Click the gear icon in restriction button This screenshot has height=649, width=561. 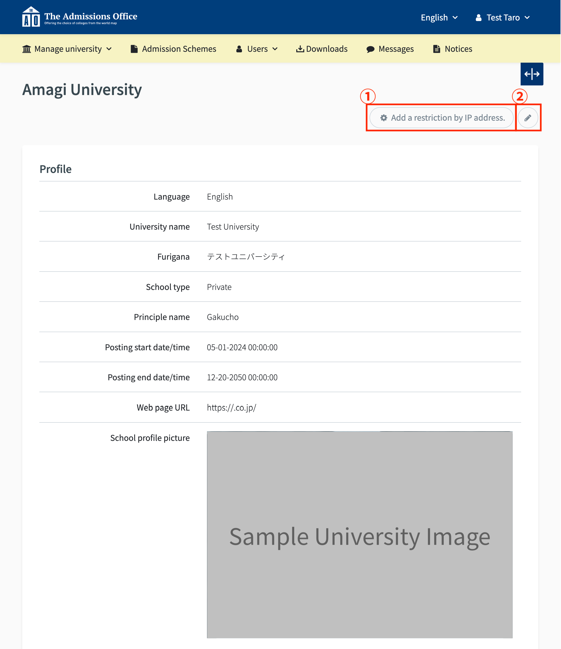pyautogui.click(x=383, y=118)
